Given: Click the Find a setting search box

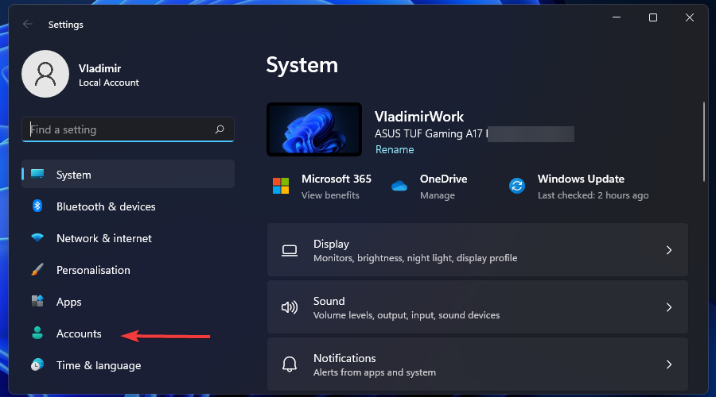Looking at the screenshot, I should pos(128,129).
